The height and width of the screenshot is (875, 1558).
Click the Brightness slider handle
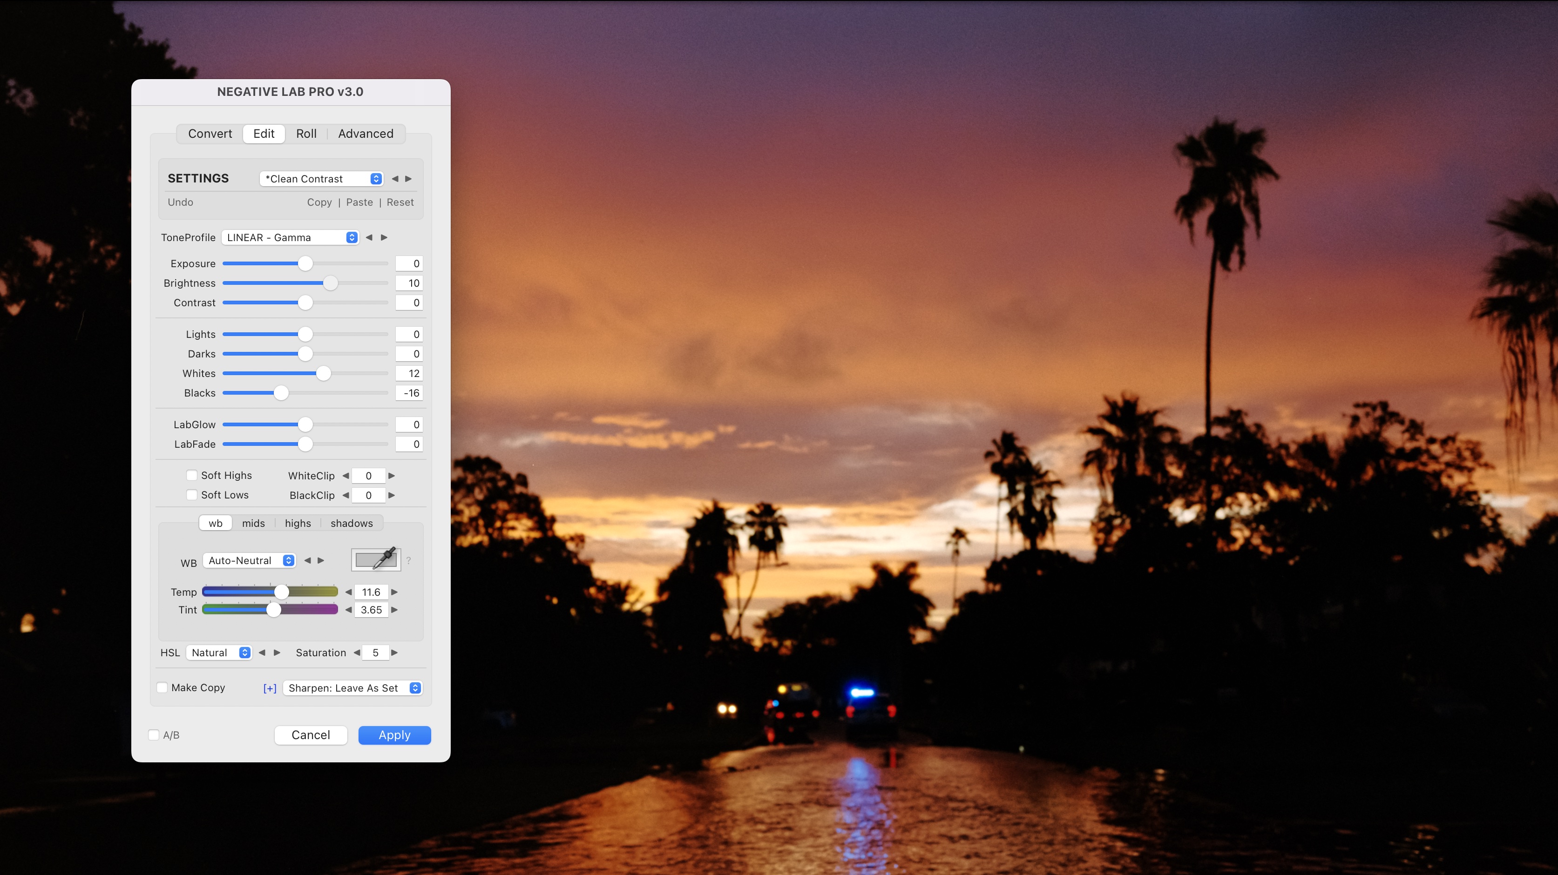tap(330, 283)
